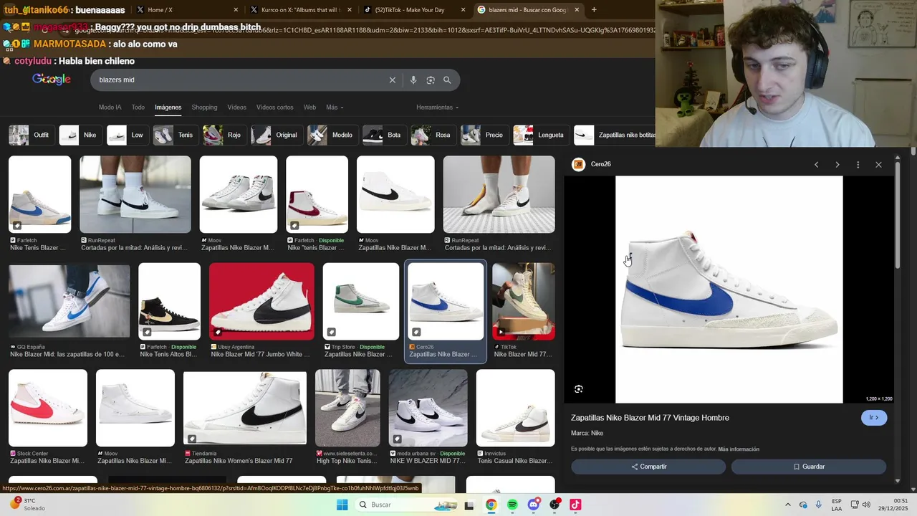The width and height of the screenshot is (917, 516).
Task: Select the Imágenes search tab
Action: pos(168,107)
